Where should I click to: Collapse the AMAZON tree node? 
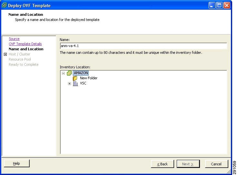[x=63, y=73]
